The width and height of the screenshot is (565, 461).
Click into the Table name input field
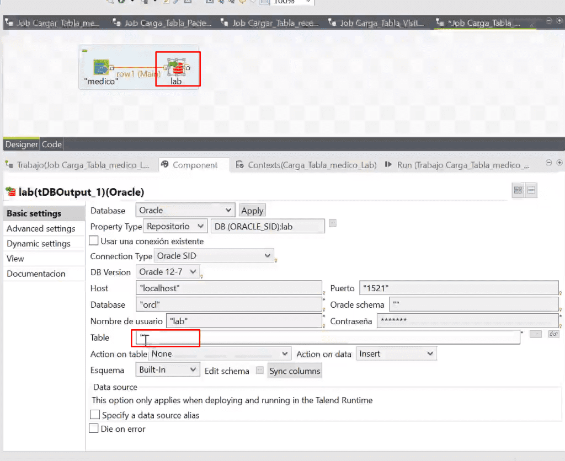328,337
